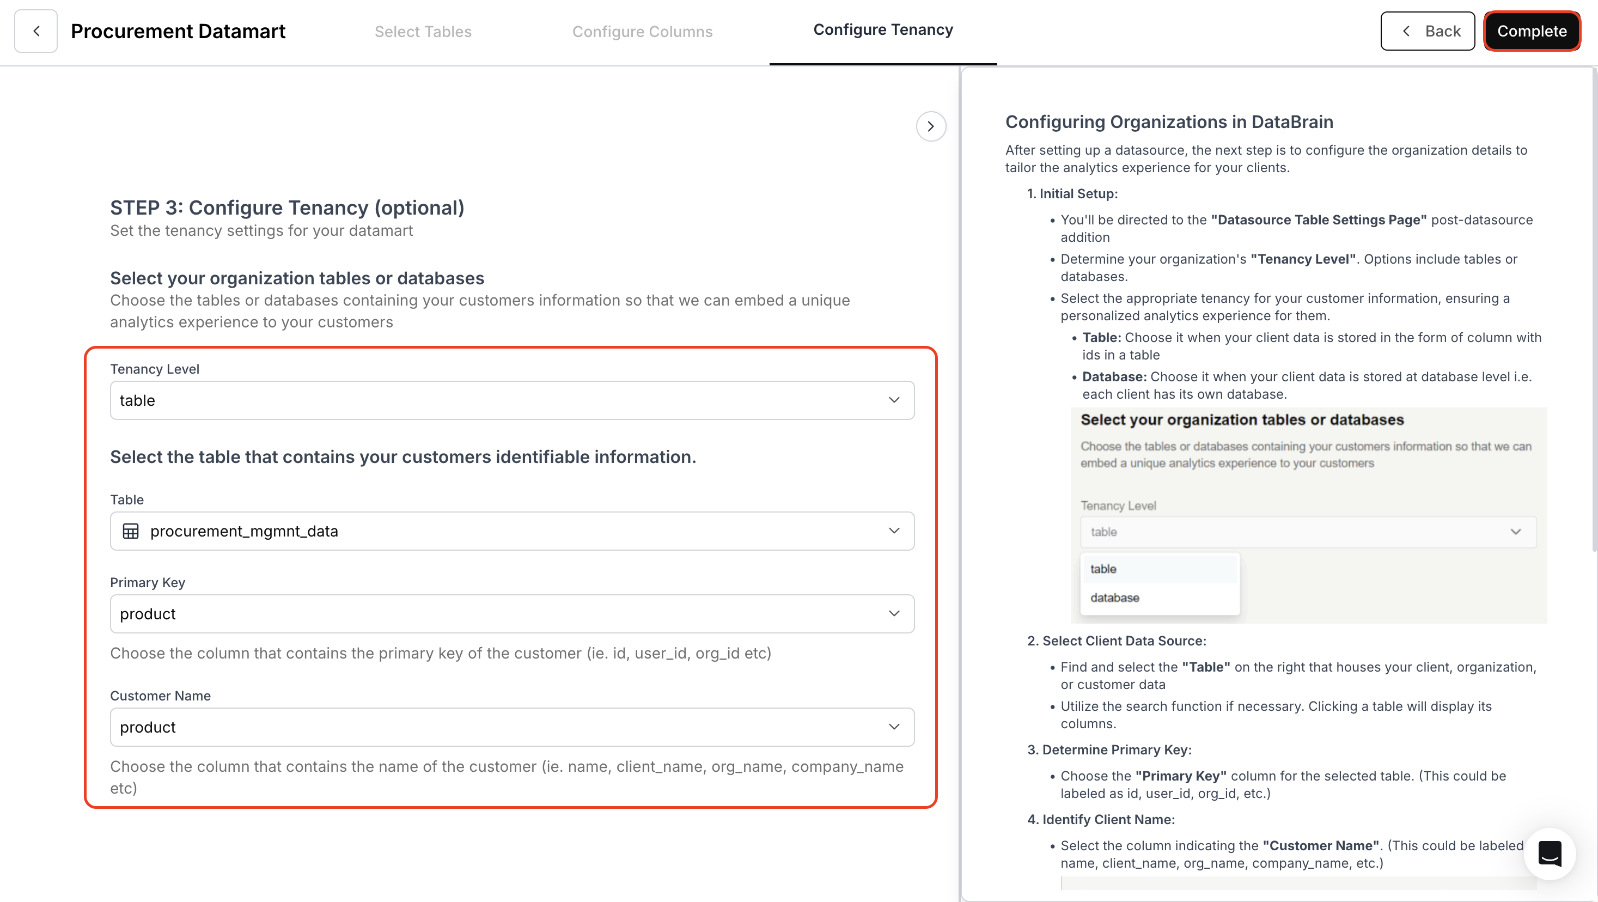Open the Customer Name dropdown
The image size is (1598, 902).
click(x=512, y=727)
